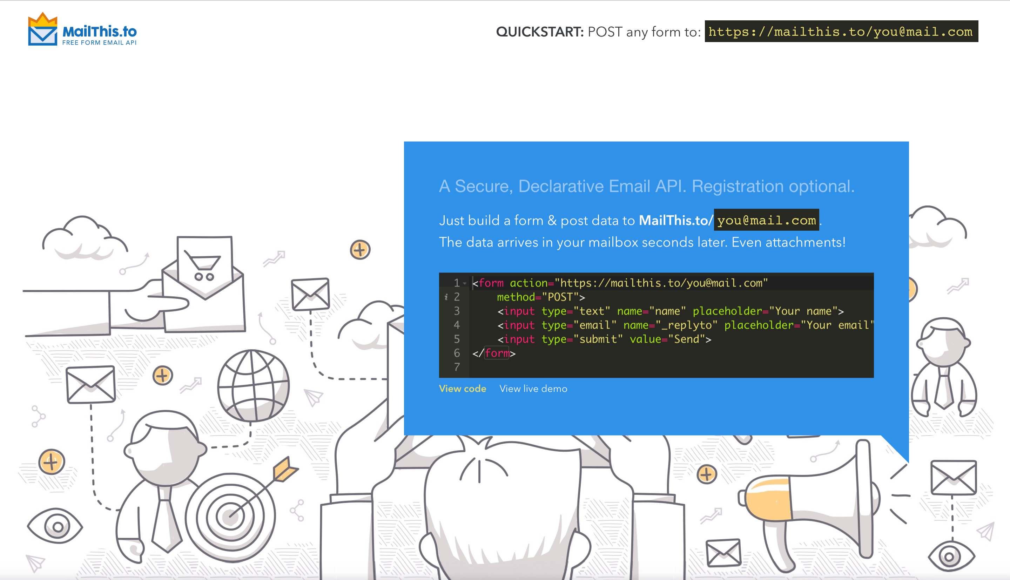Screen dimensions: 1010x580
Task: Click the shopping cart letter in envelope
Action: (205, 260)
